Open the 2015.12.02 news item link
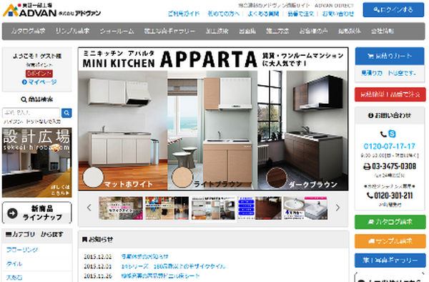Screen dimensions: 429x282 pyautogui.click(x=144, y=256)
